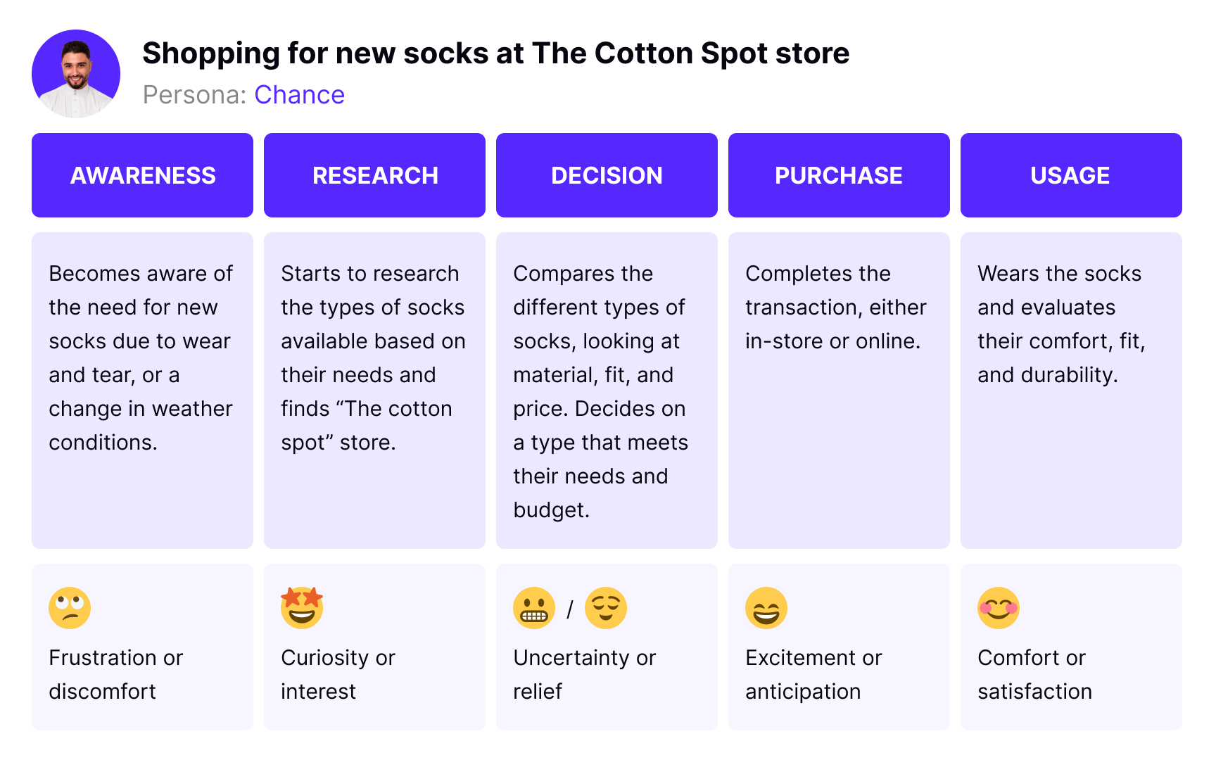Select the RESEARCH stage header

(374, 175)
